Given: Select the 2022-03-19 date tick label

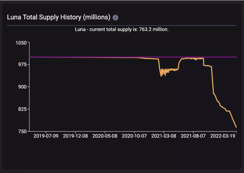Looking at the screenshot, I should [223, 136].
